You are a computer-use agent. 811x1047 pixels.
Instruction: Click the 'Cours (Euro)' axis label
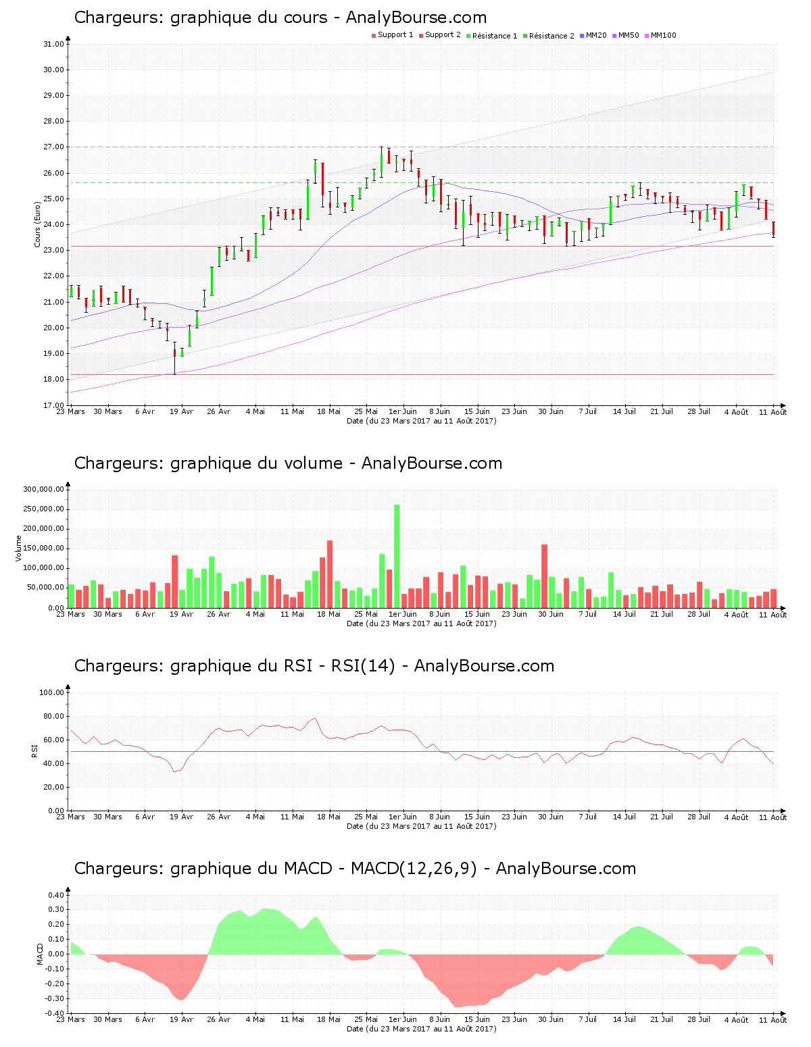click(x=38, y=225)
